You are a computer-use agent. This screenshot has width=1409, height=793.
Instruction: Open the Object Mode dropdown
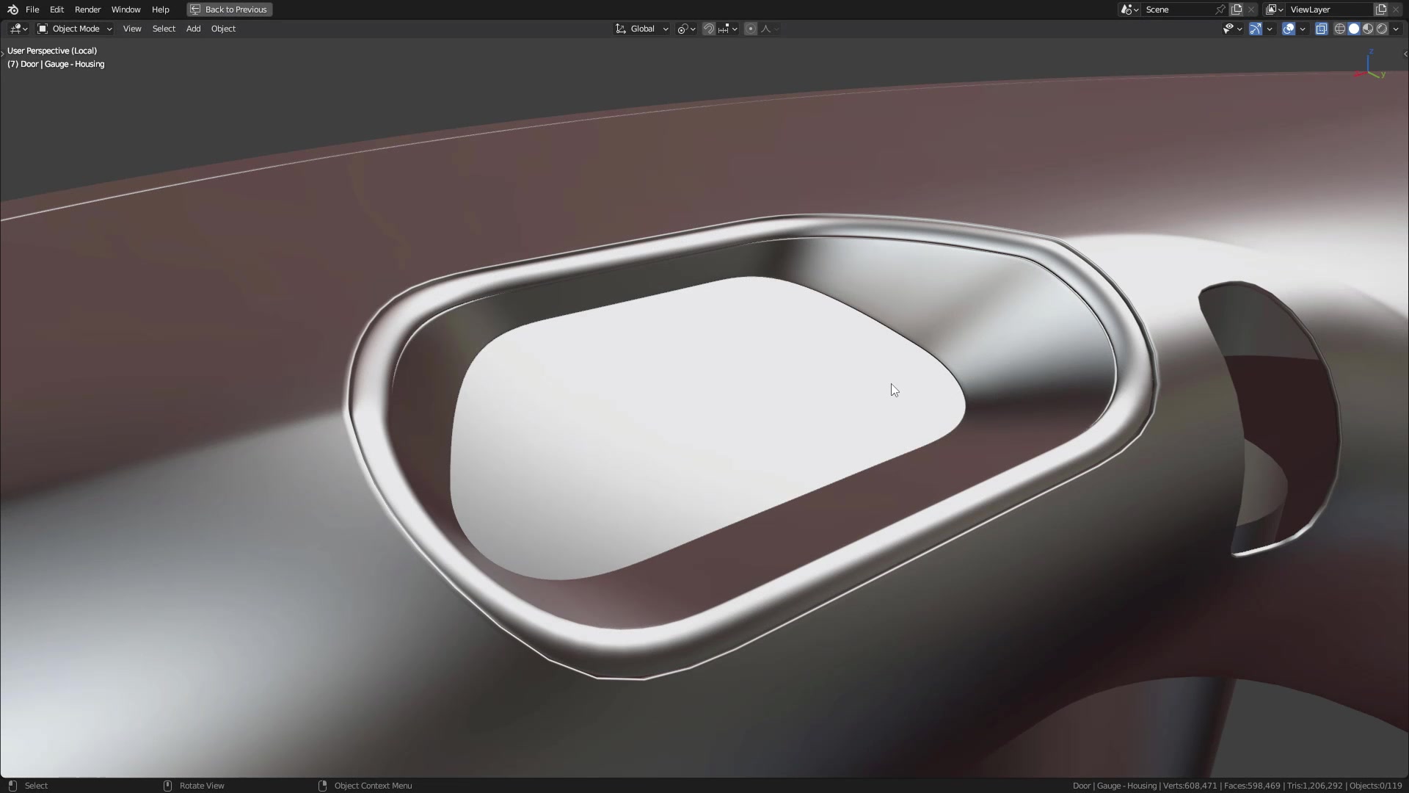point(75,29)
